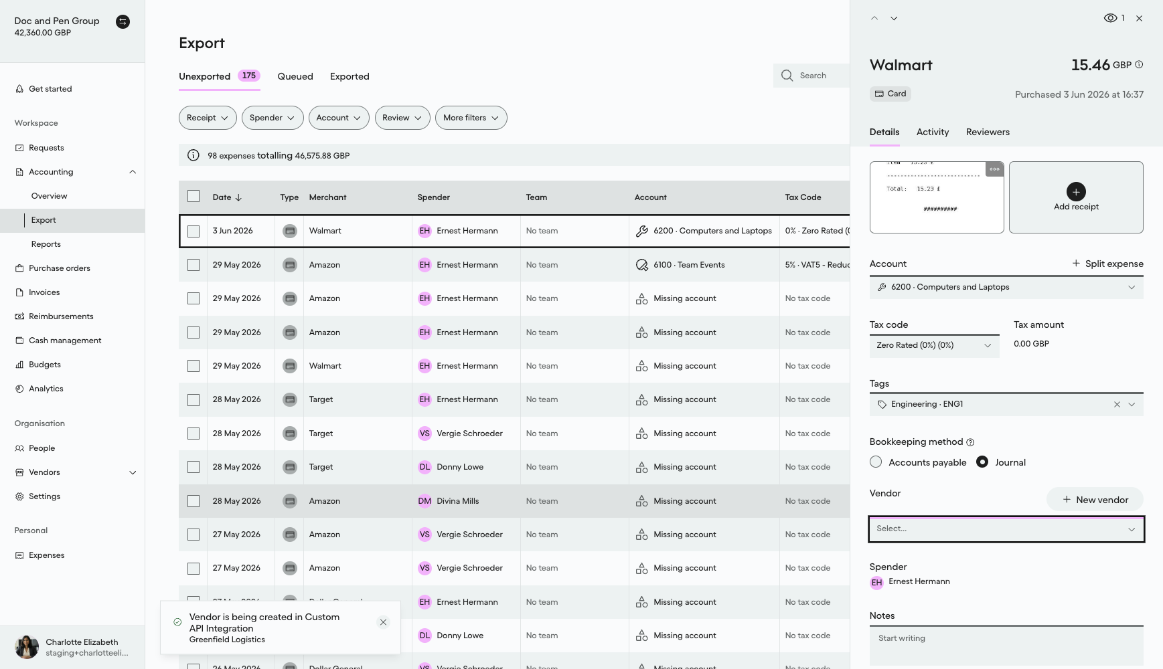This screenshot has width=1163, height=669.
Task: Click the Bookkeeping method help icon
Action: [970, 442]
